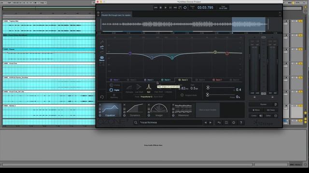Viewport: 309px width, 173px height.
Task: Open Ozone options gear icon
Action: point(234,123)
